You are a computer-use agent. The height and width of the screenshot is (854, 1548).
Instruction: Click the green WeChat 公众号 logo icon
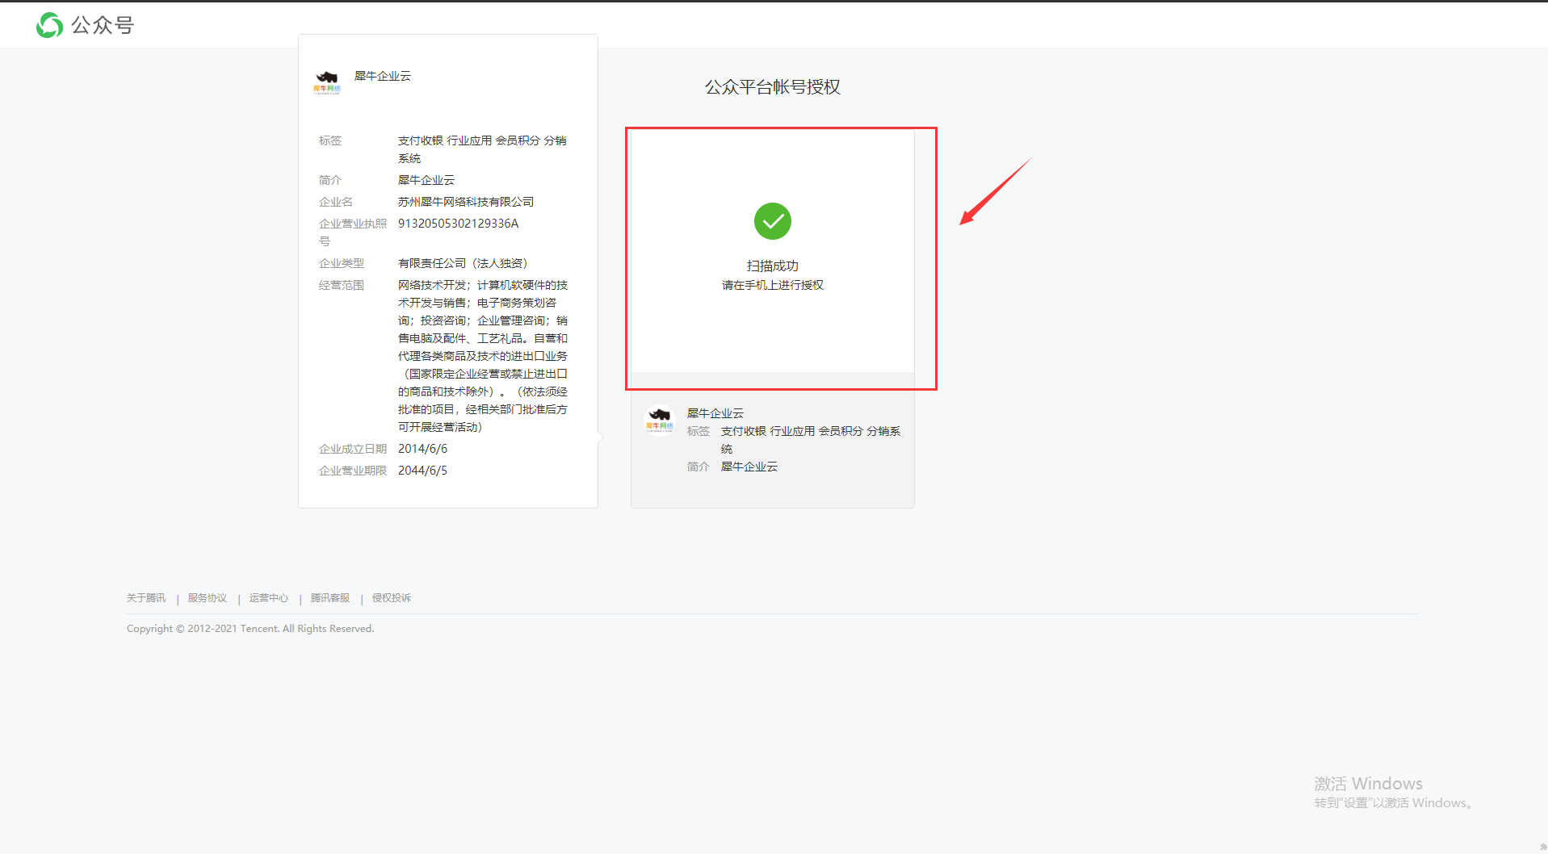tap(50, 25)
